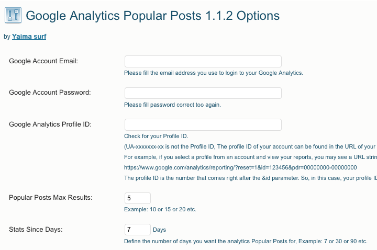Open the Yaima surf author link
Screen dimensions: 377x250
tap(29, 37)
